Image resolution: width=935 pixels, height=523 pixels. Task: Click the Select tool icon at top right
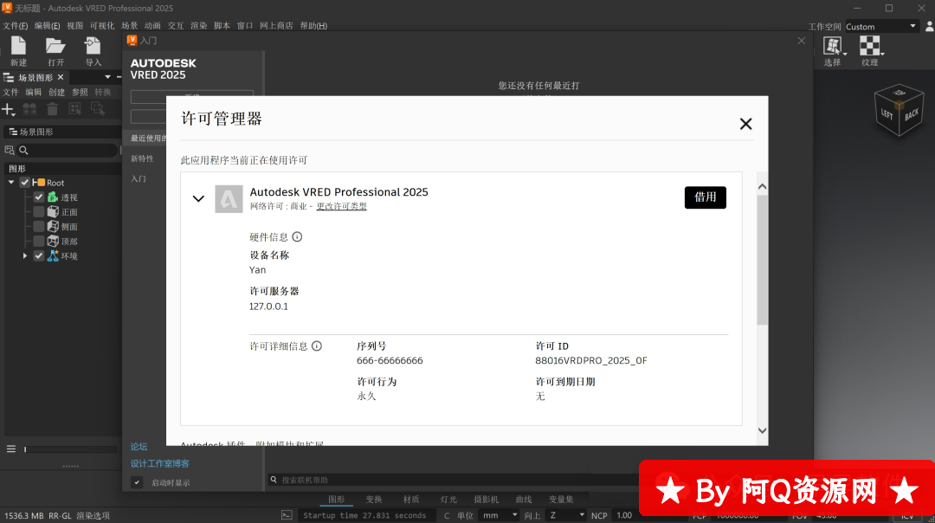coord(833,46)
